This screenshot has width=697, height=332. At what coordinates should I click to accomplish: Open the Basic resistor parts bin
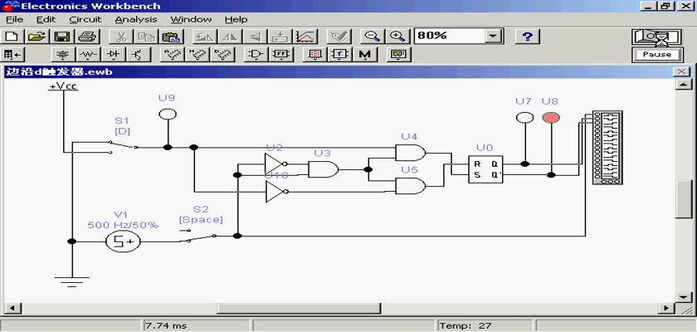pyautogui.click(x=89, y=55)
